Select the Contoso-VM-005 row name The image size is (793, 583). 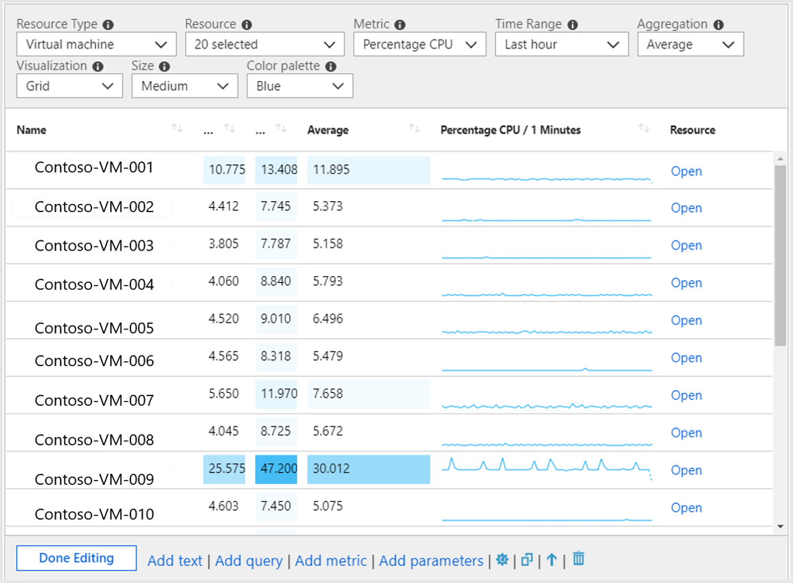point(94,328)
